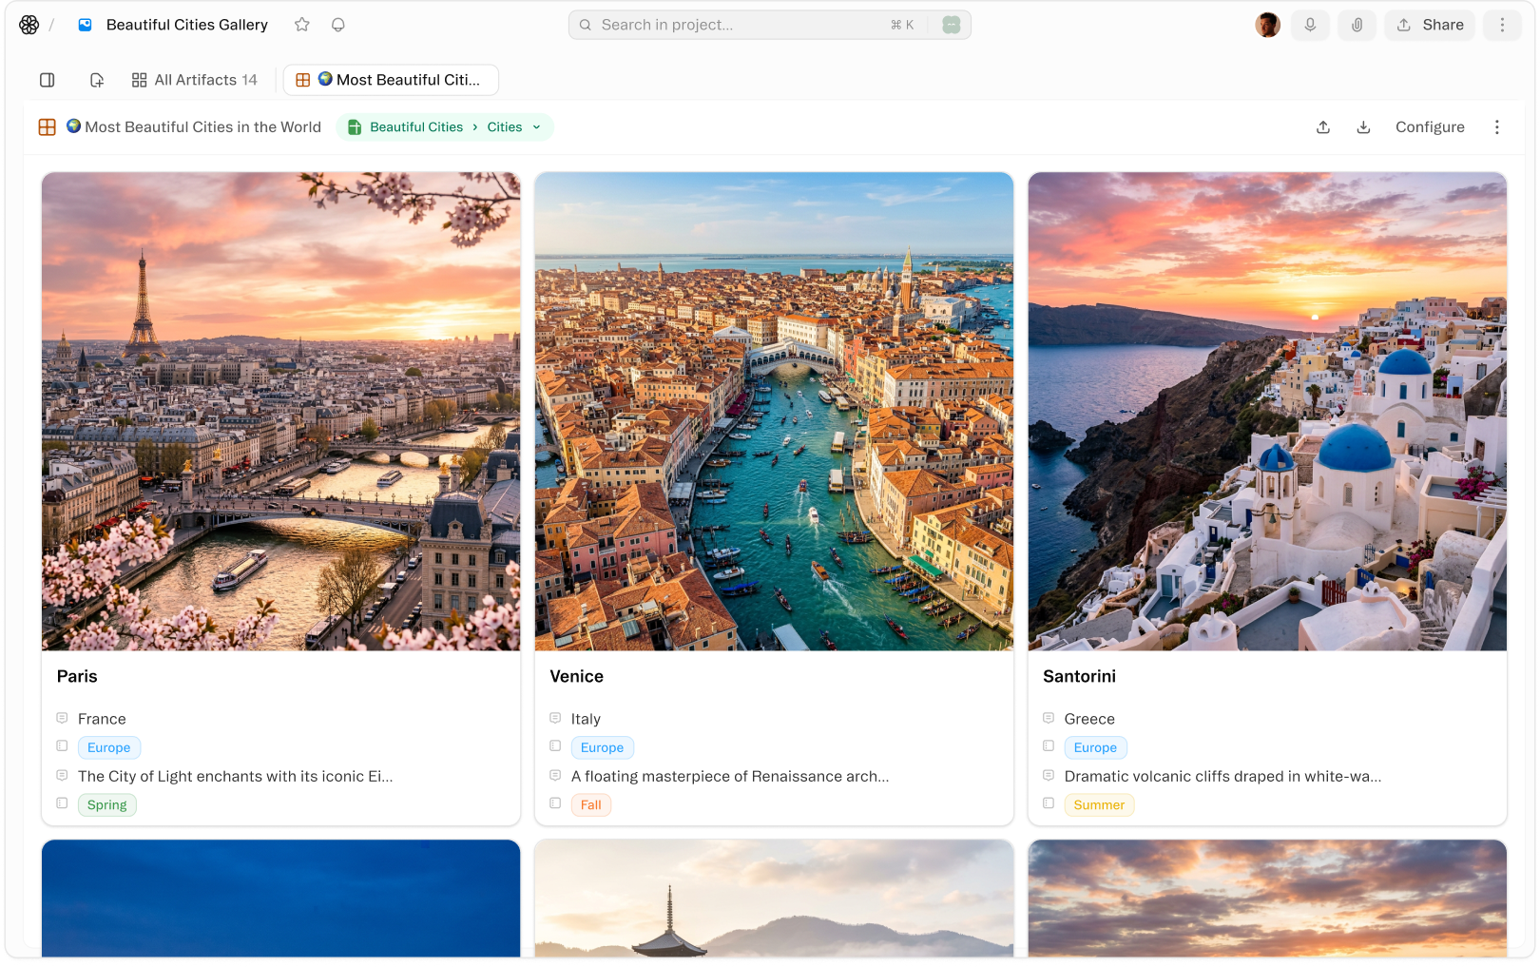The image size is (1540, 967).
Task: Open the top-right project options menu
Action: [x=1502, y=25]
